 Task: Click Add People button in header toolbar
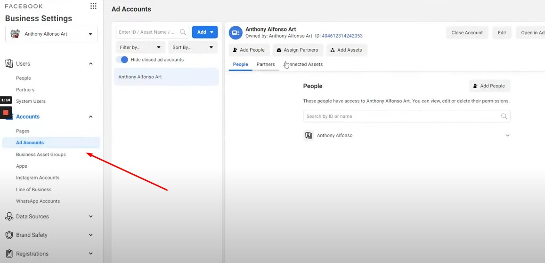[x=249, y=50]
